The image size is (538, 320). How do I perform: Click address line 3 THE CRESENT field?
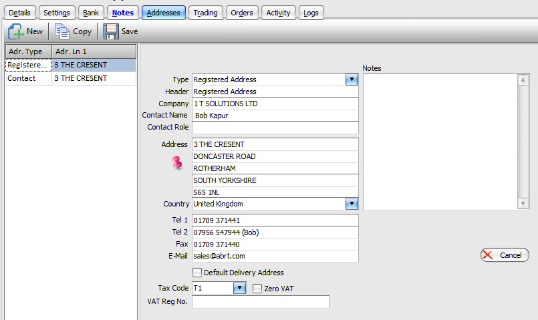[275, 144]
